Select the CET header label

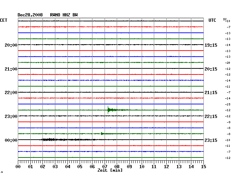pos(4,20)
